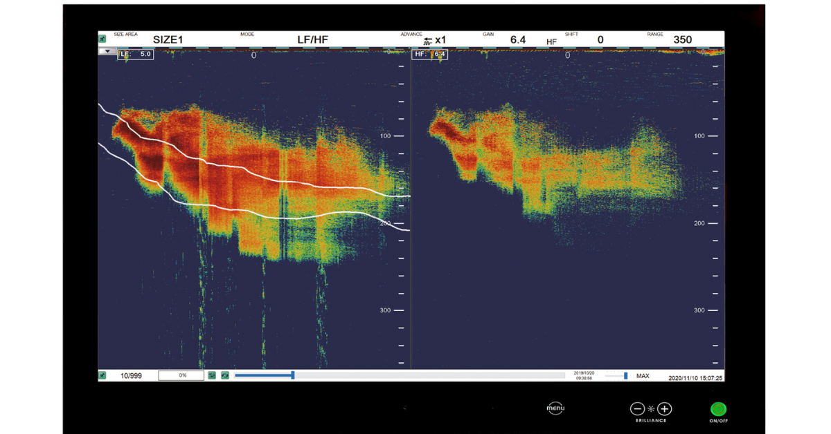The height and width of the screenshot is (434, 831).
Task: Click the loop replay icon in playback bar
Action: (x=225, y=375)
